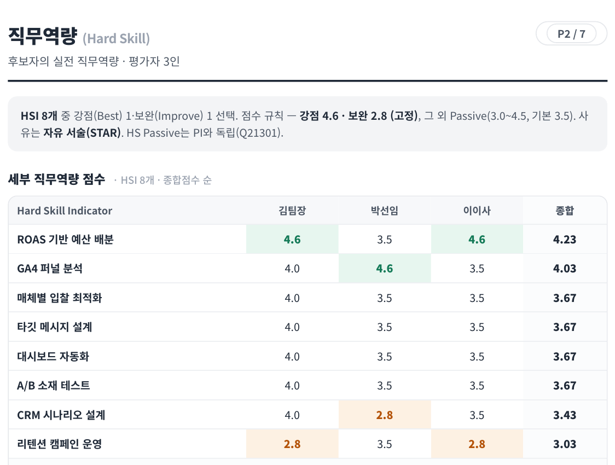Select the 'CRM 시나리오 설계' row label
Screen dimensions: 615x465
61,415
